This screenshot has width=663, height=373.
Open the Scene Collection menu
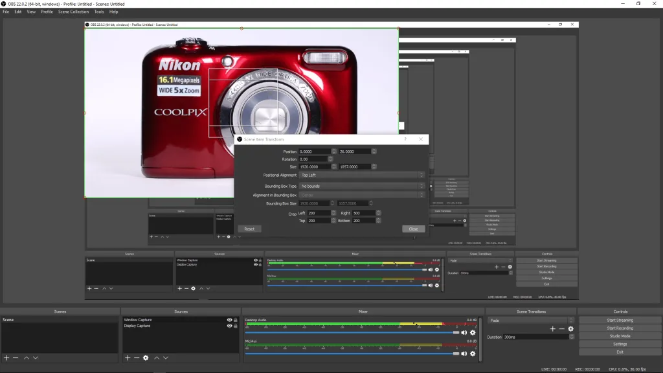(73, 12)
